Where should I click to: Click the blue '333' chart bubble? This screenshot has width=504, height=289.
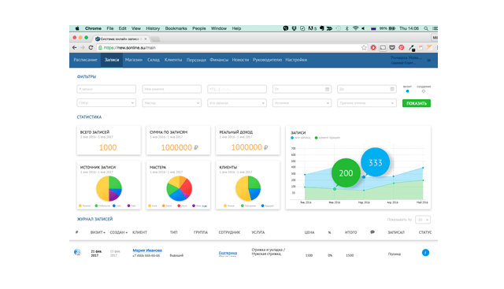coord(375,162)
